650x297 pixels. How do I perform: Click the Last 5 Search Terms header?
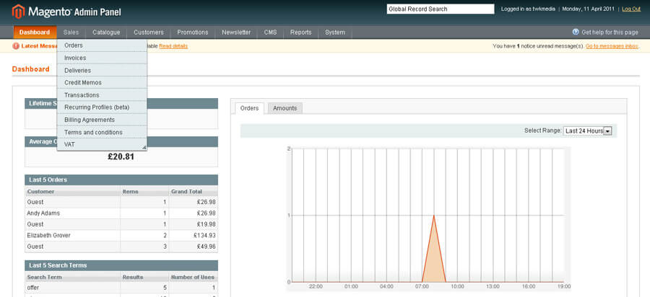coord(121,265)
